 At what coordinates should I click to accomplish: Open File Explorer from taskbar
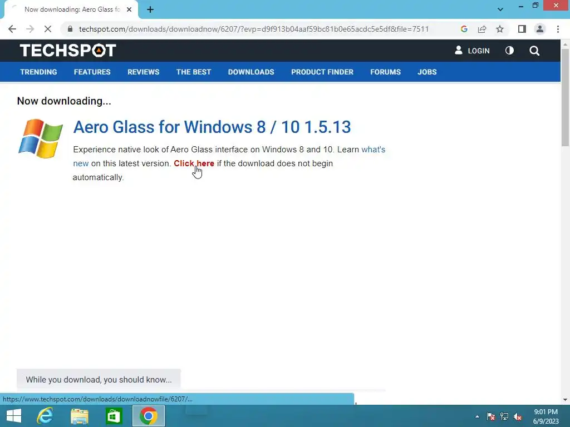pos(80,416)
